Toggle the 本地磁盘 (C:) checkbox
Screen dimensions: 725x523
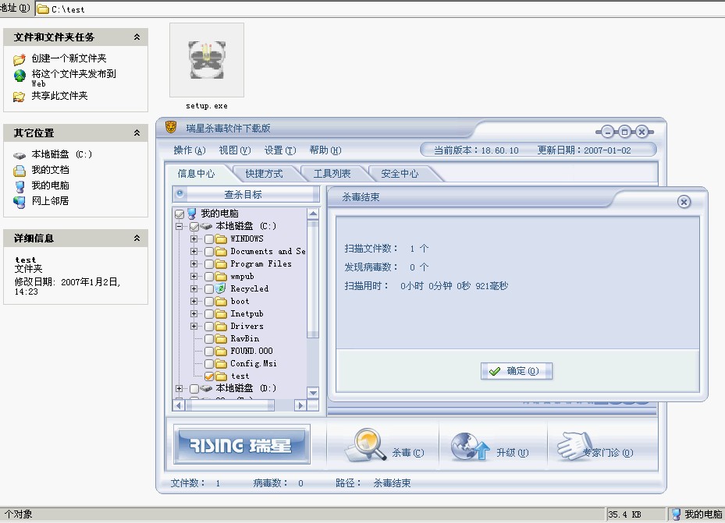point(194,227)
